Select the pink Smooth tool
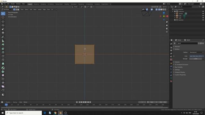 point(3,75)
